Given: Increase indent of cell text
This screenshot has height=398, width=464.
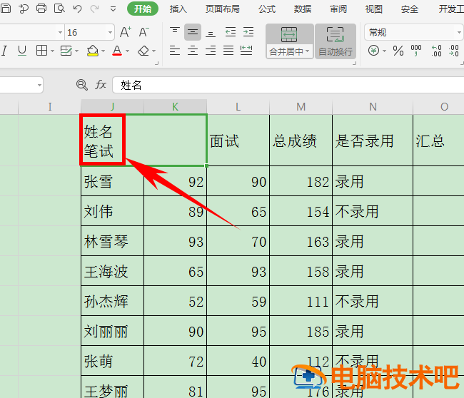Looking at the screenshot, I should click(x=248, y=31).
